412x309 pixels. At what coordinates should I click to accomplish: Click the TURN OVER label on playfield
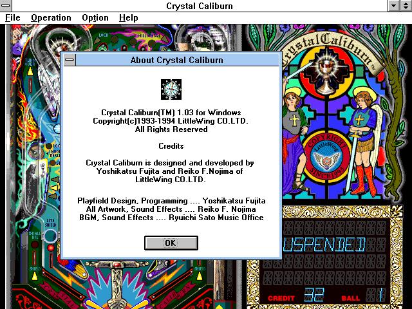coord(30,62)
